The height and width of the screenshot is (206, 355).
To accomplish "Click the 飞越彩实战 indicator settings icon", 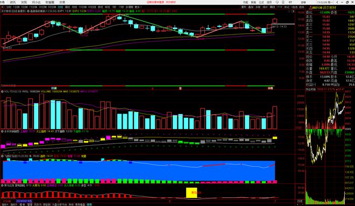I will point(2,156).
